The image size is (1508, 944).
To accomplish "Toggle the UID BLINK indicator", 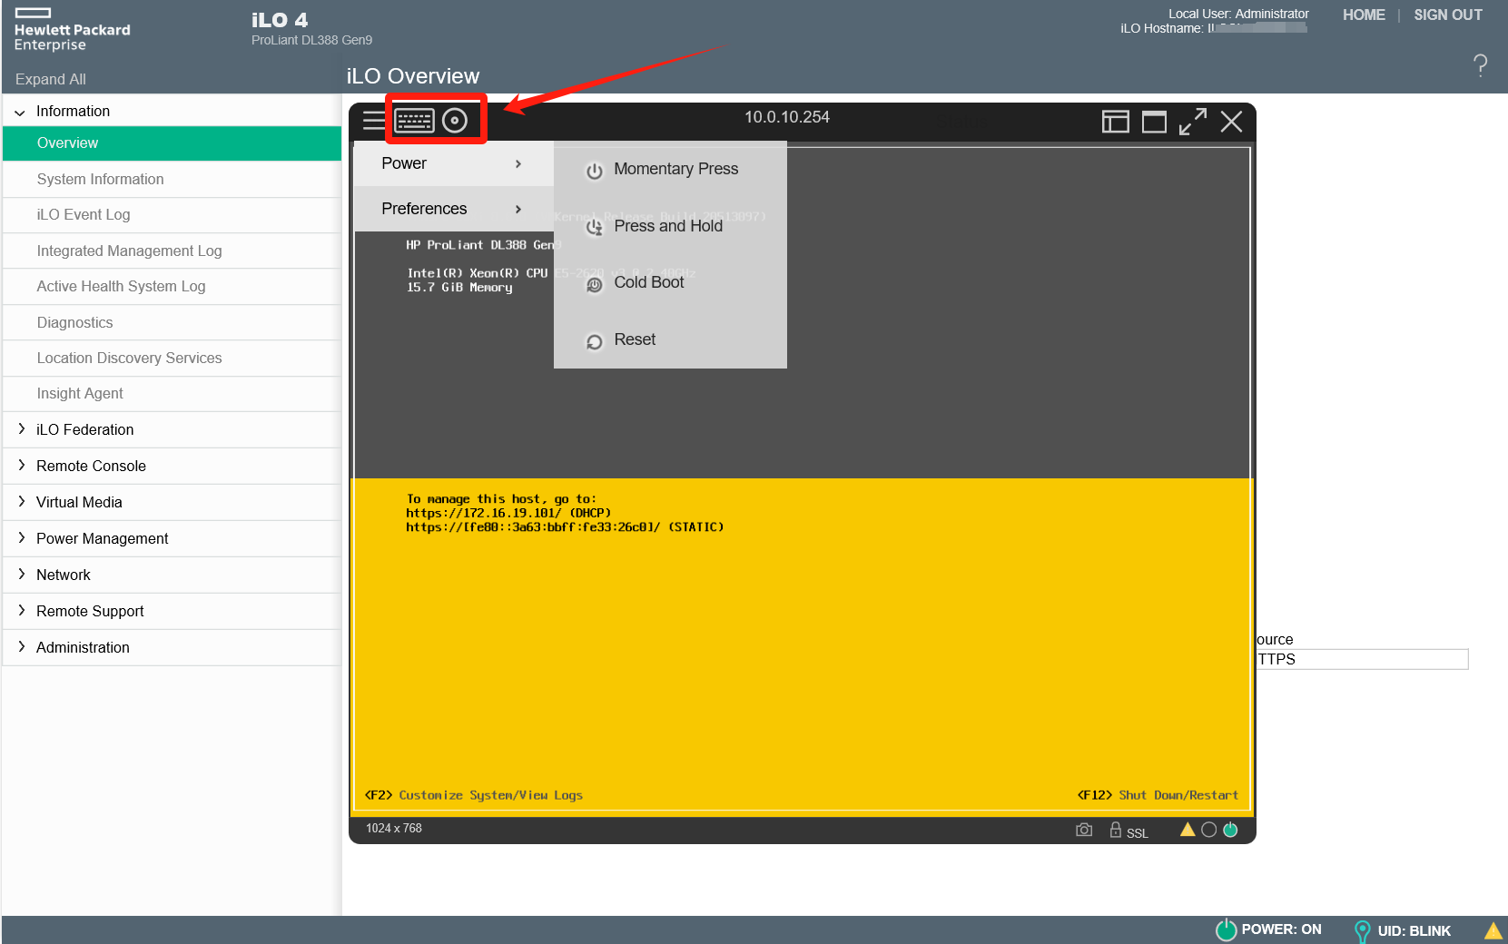I will click(1402, 930).
